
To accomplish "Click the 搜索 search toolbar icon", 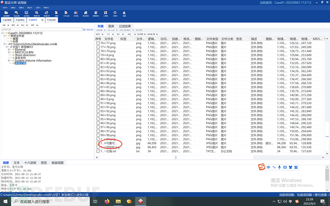I will point(56,14).
